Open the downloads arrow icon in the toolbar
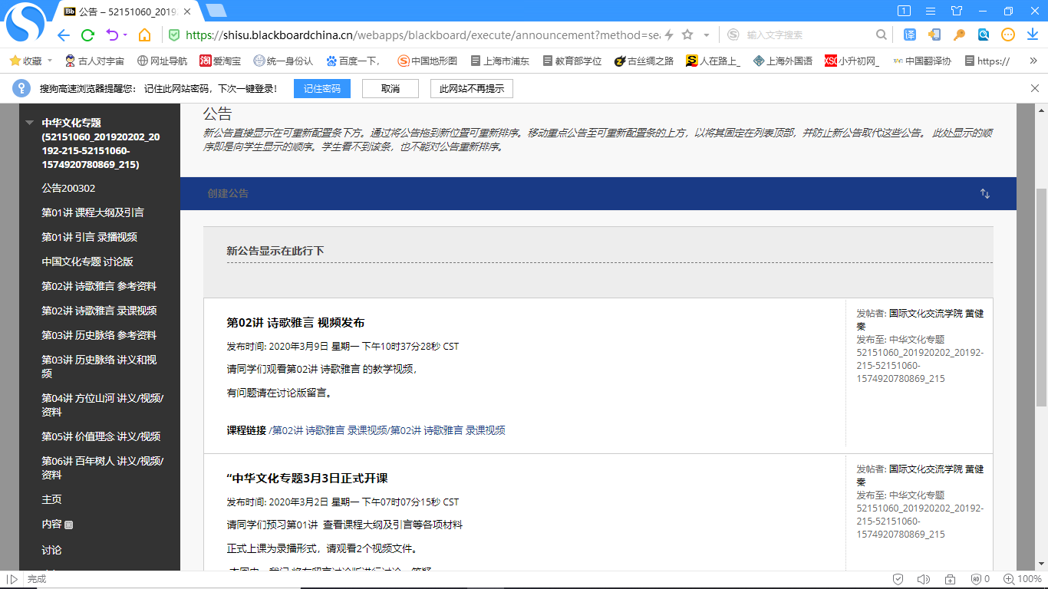 tap(1032, 35)
